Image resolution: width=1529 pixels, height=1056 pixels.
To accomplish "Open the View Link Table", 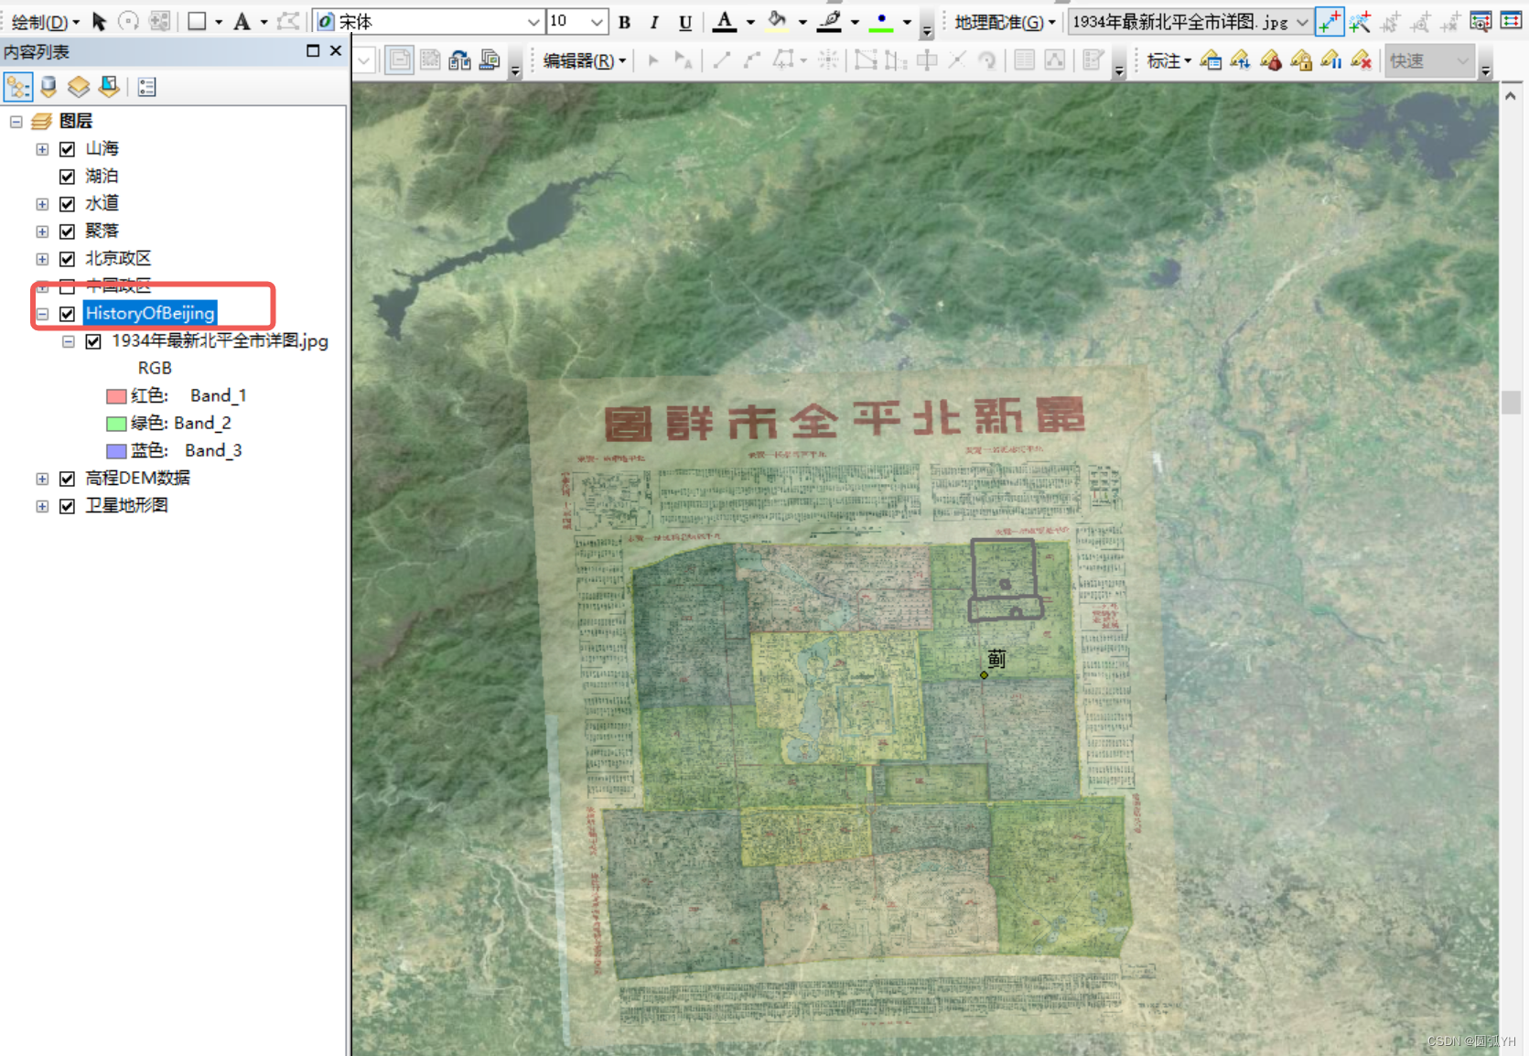I will click(1511, 21).
